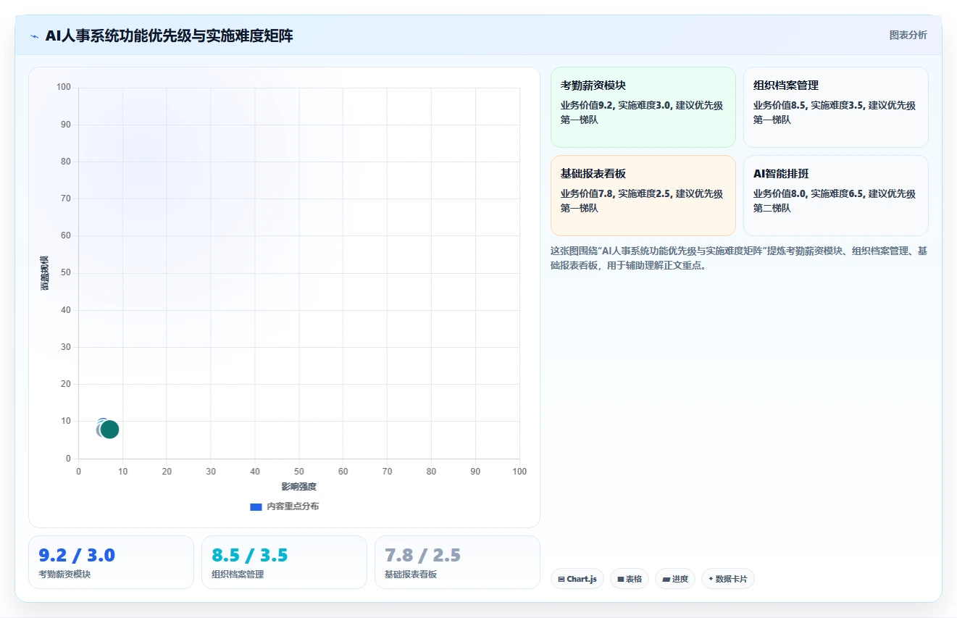
Task: Open the 考勤薪资模块 info card
Action: pos(643,107)
